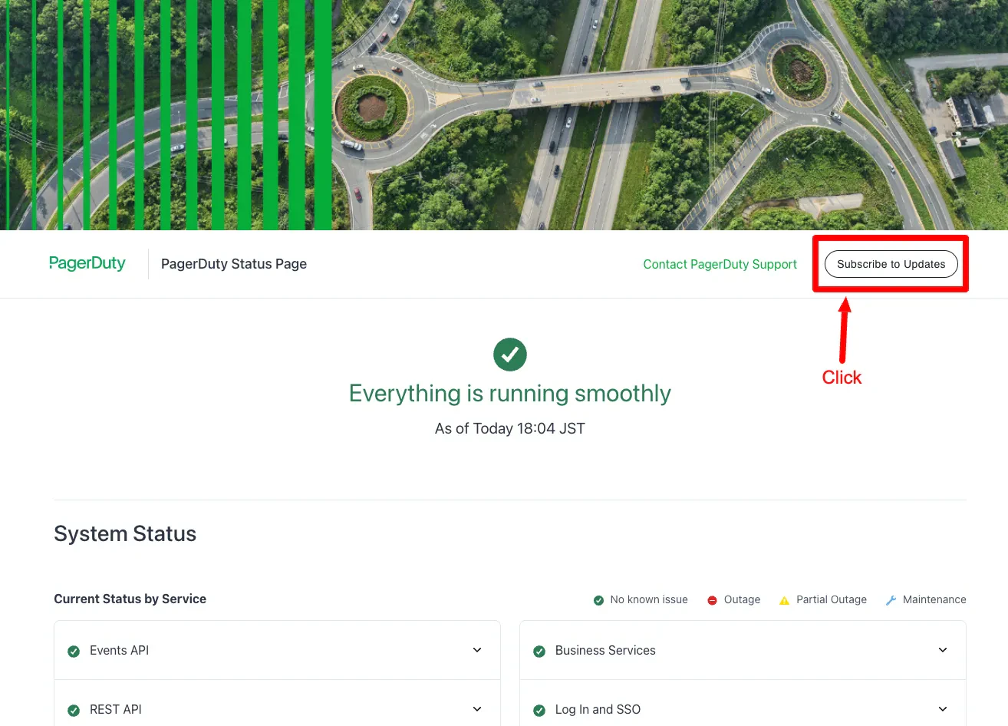The image size is (1008, 726).
Task: Click the 'No known issue' legend text
Action: 649,599
